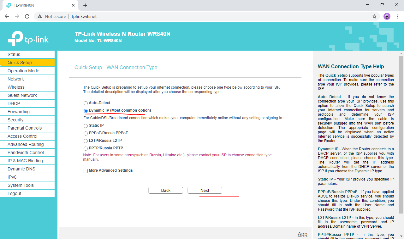The height and width of the screenshot is (239, 404).
Task: Open the Forwarding sidebar section
Action: [x=27, y=112]
